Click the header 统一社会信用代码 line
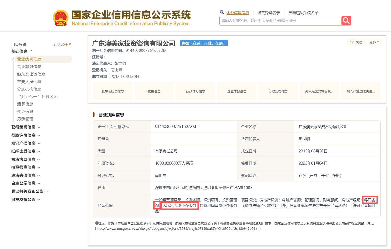Viewport: 391px width, 249px height. pos(129,51)
